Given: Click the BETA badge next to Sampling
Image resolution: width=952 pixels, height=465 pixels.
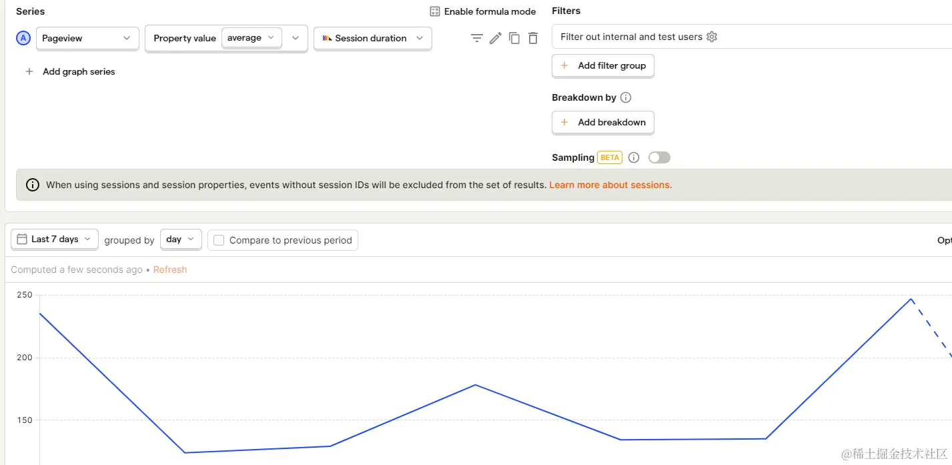Looking at the screenshot, I should tap(610, 157).
